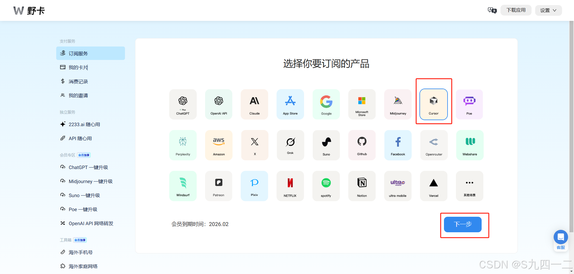Click the 选择你要订阅的产品 heading
574x274 pixels.
326,64
